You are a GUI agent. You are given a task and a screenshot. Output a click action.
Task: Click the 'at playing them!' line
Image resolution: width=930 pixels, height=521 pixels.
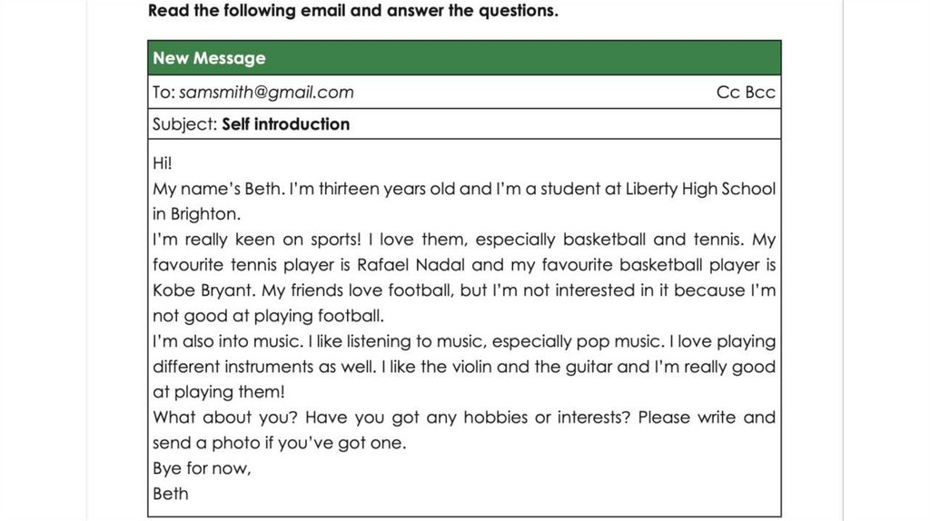point(218,393)
